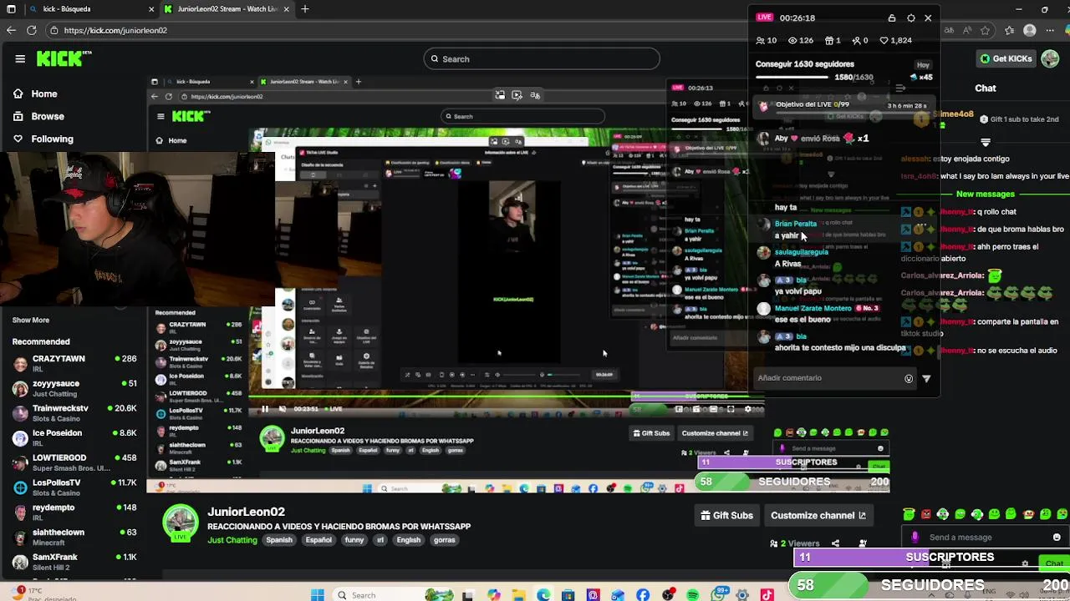The width and height of the screenshot is (1070, 601).
Task: Click the funny tag on the outer page
Action: (354, 540)
